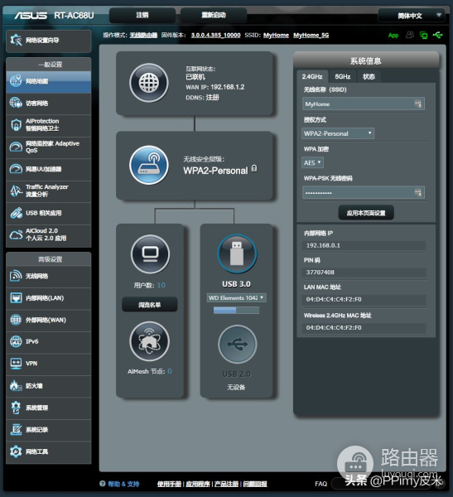Click the 注销 logout button
This screenshot has width=453, height=497.
point(142,15)
